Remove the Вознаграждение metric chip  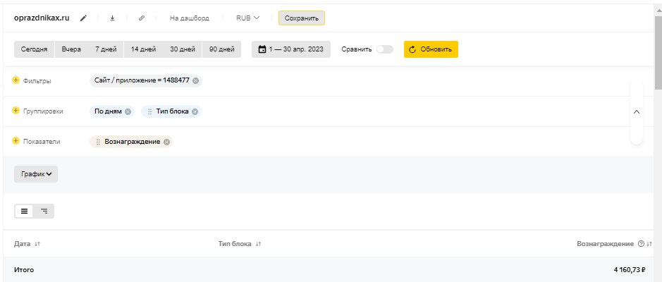coord(167,142)
